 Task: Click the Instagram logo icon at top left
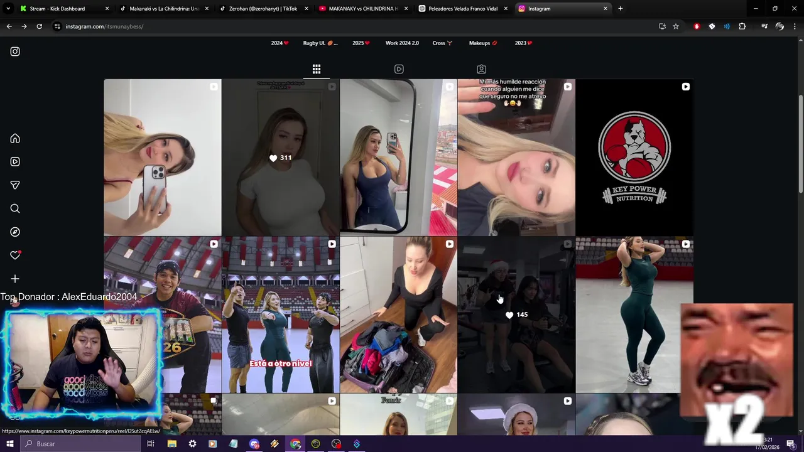[15, 51]
